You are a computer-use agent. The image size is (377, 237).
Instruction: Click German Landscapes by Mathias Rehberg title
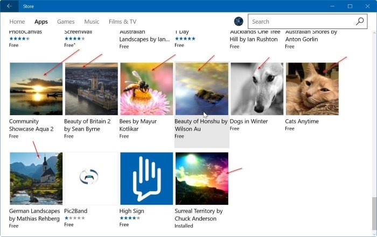click(34, 215)
